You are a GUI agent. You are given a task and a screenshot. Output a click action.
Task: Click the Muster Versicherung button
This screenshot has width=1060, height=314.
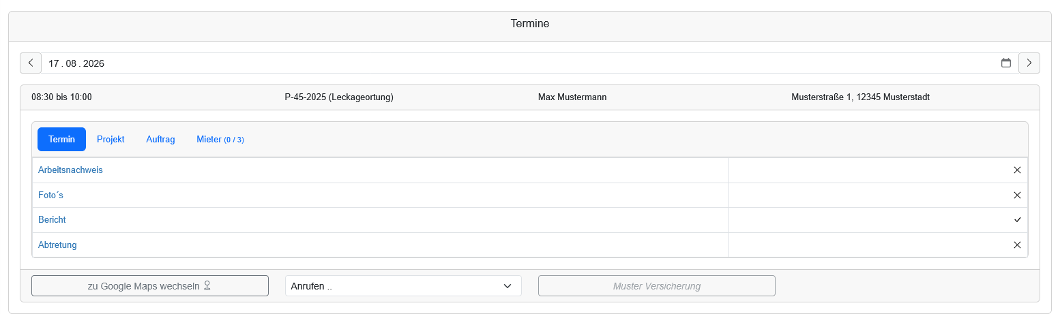[657, 286]
